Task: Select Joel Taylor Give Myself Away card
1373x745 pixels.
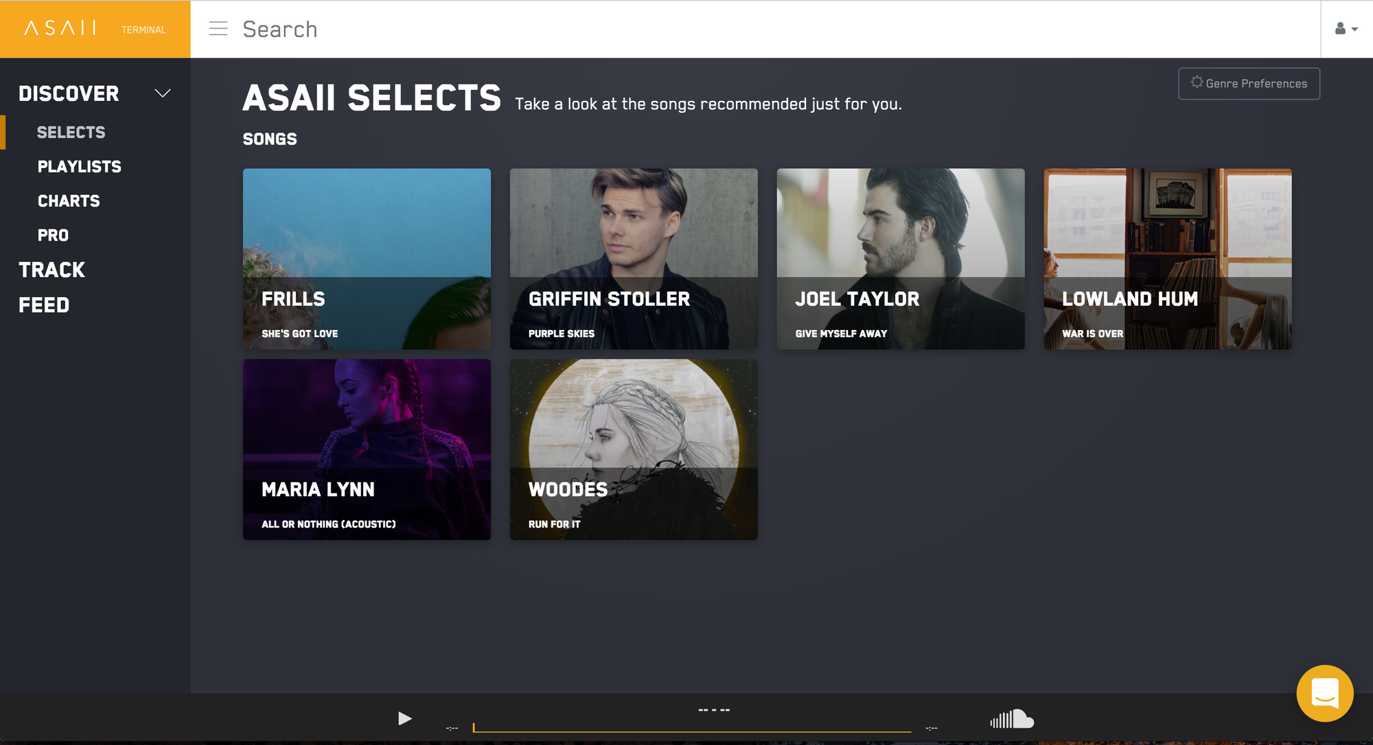Action: pyautogui.click(x=901, y=259)
